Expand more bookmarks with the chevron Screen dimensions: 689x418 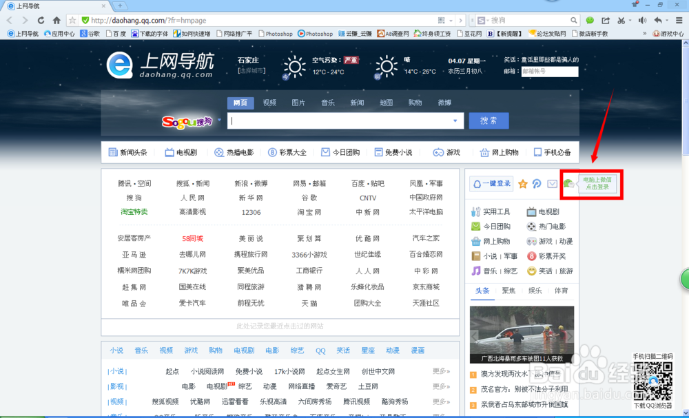pyautogui.click(x=645, y=33)
